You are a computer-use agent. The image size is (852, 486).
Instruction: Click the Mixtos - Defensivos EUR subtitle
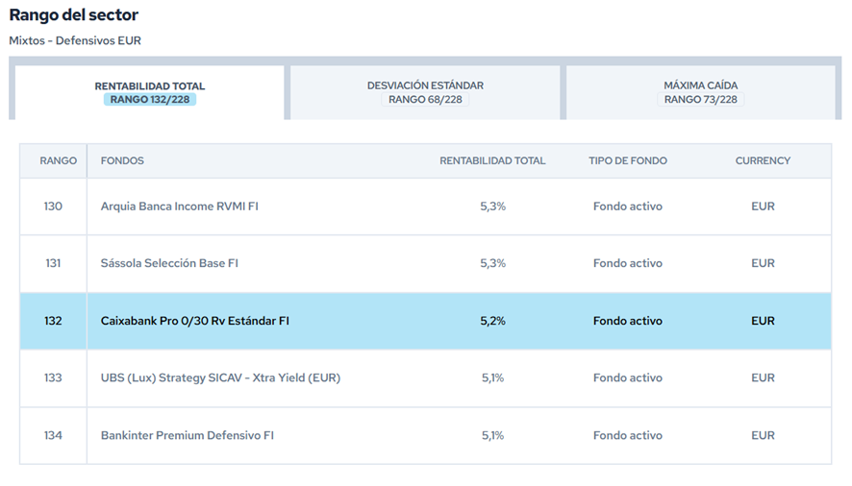pyautogui.click(x=75, y=40)
